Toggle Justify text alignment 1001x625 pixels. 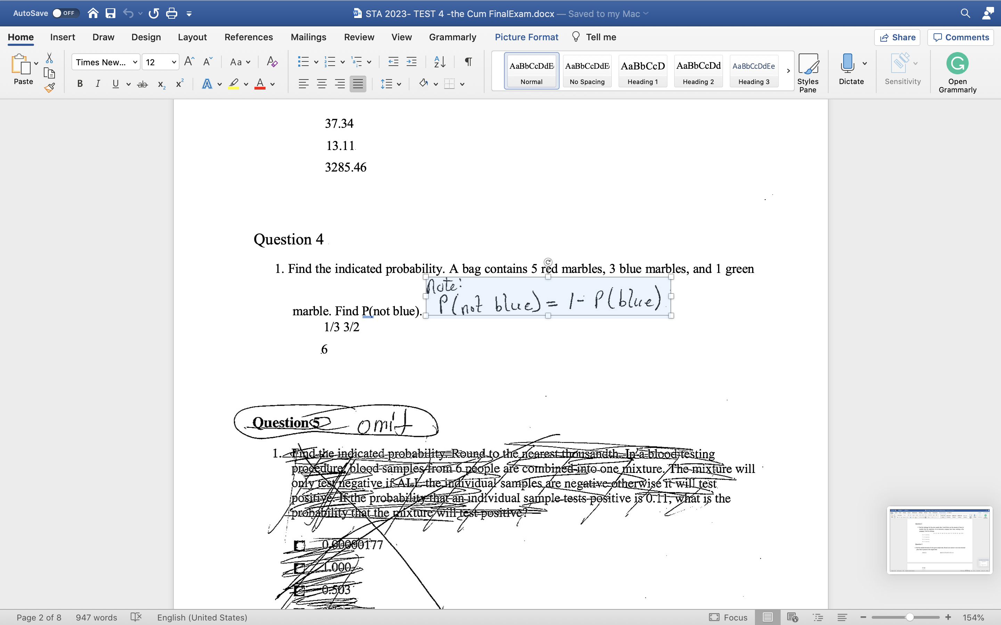(x=358, y=84)
